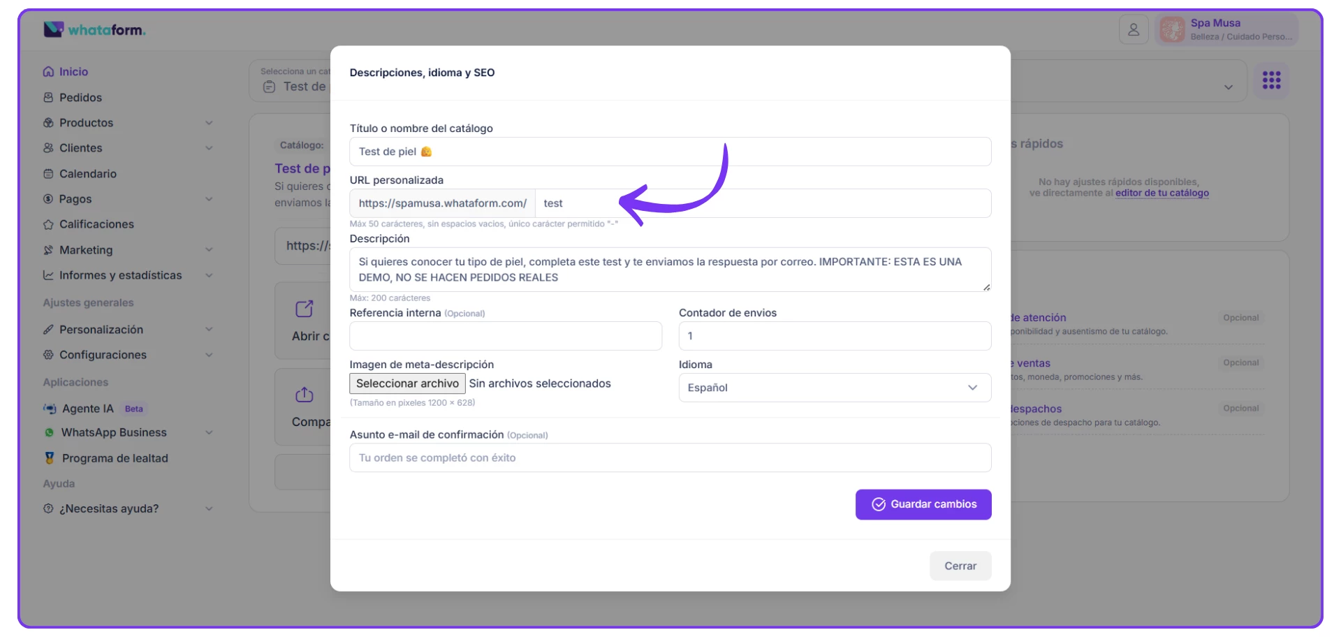Click the Inicio home icon
The image size is (1341, 637).
(x=48, y=72)
